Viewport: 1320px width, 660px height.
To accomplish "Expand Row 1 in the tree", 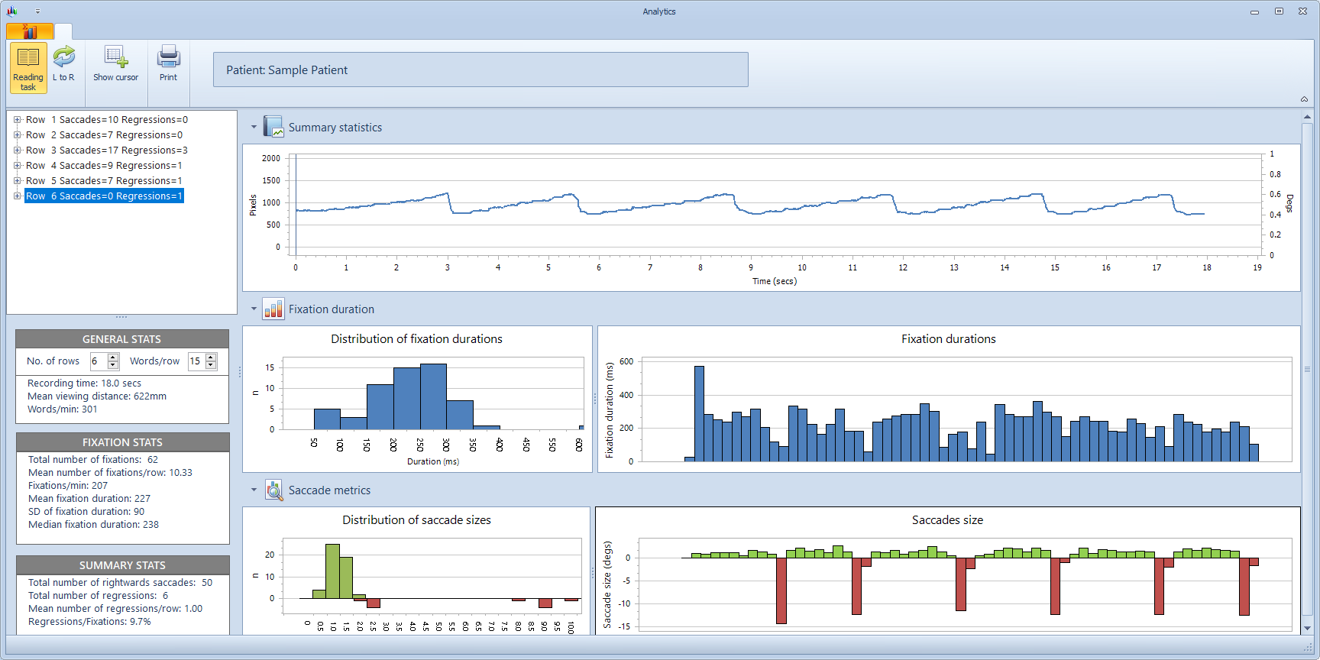I will tap(17, 120).
